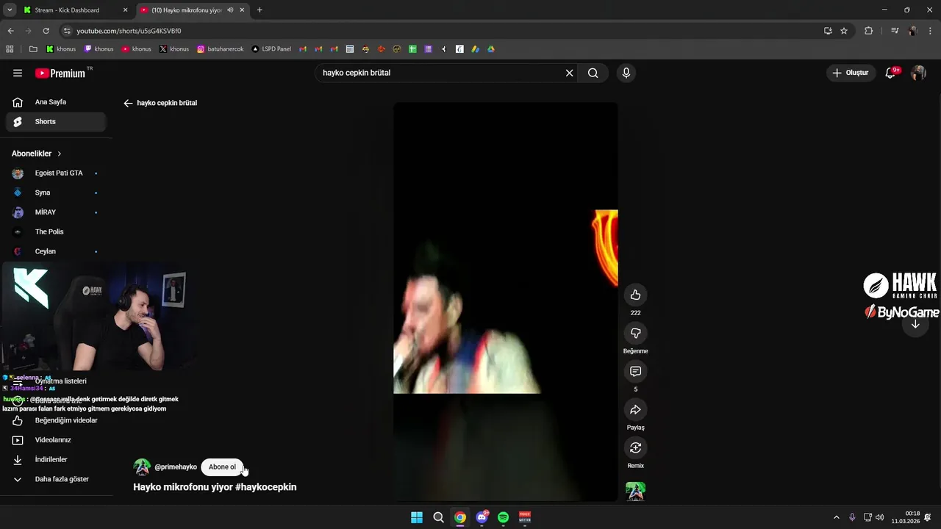Screen dimensions: 941x529
Task: Select Shorts in the sidebar
Action: [56, 122]
